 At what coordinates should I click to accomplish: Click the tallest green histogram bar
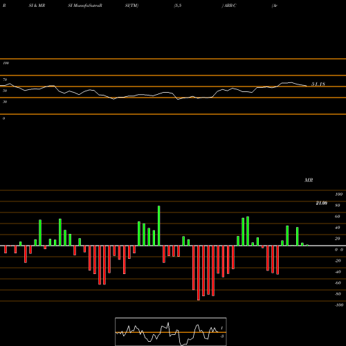(x=159, y=226)
